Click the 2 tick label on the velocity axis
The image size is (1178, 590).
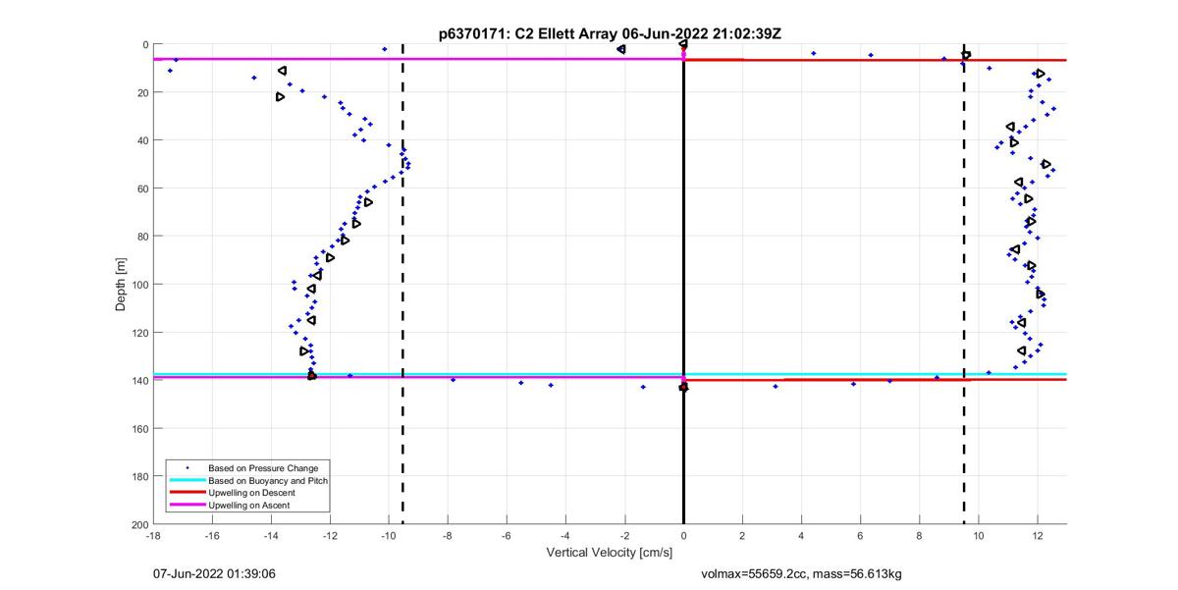point(742,537)
